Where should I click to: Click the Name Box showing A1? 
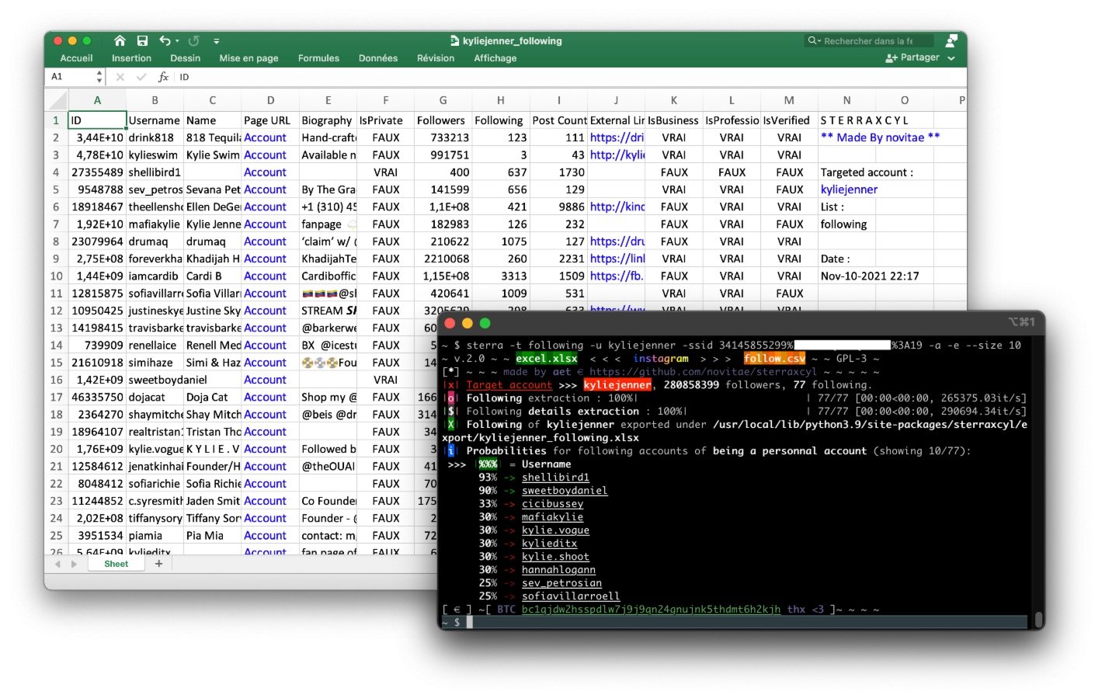[70, 77]
